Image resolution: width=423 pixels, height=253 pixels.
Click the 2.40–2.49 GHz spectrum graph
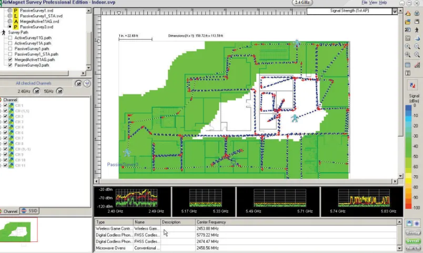pos(136,198)
